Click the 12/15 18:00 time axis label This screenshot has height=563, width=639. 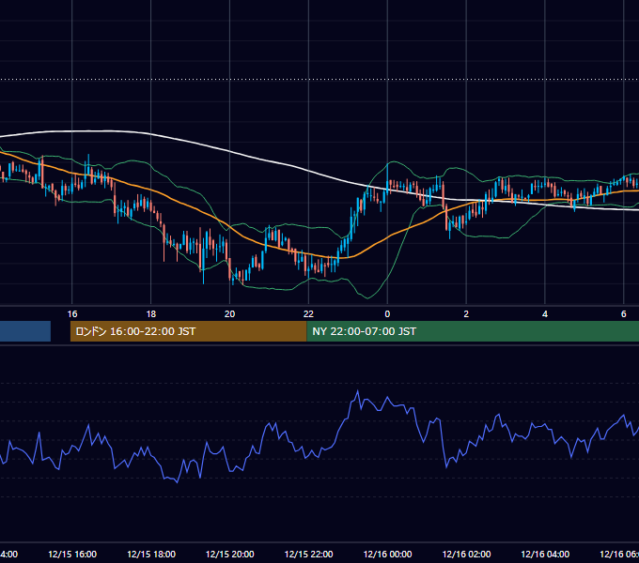click(151, 554)
